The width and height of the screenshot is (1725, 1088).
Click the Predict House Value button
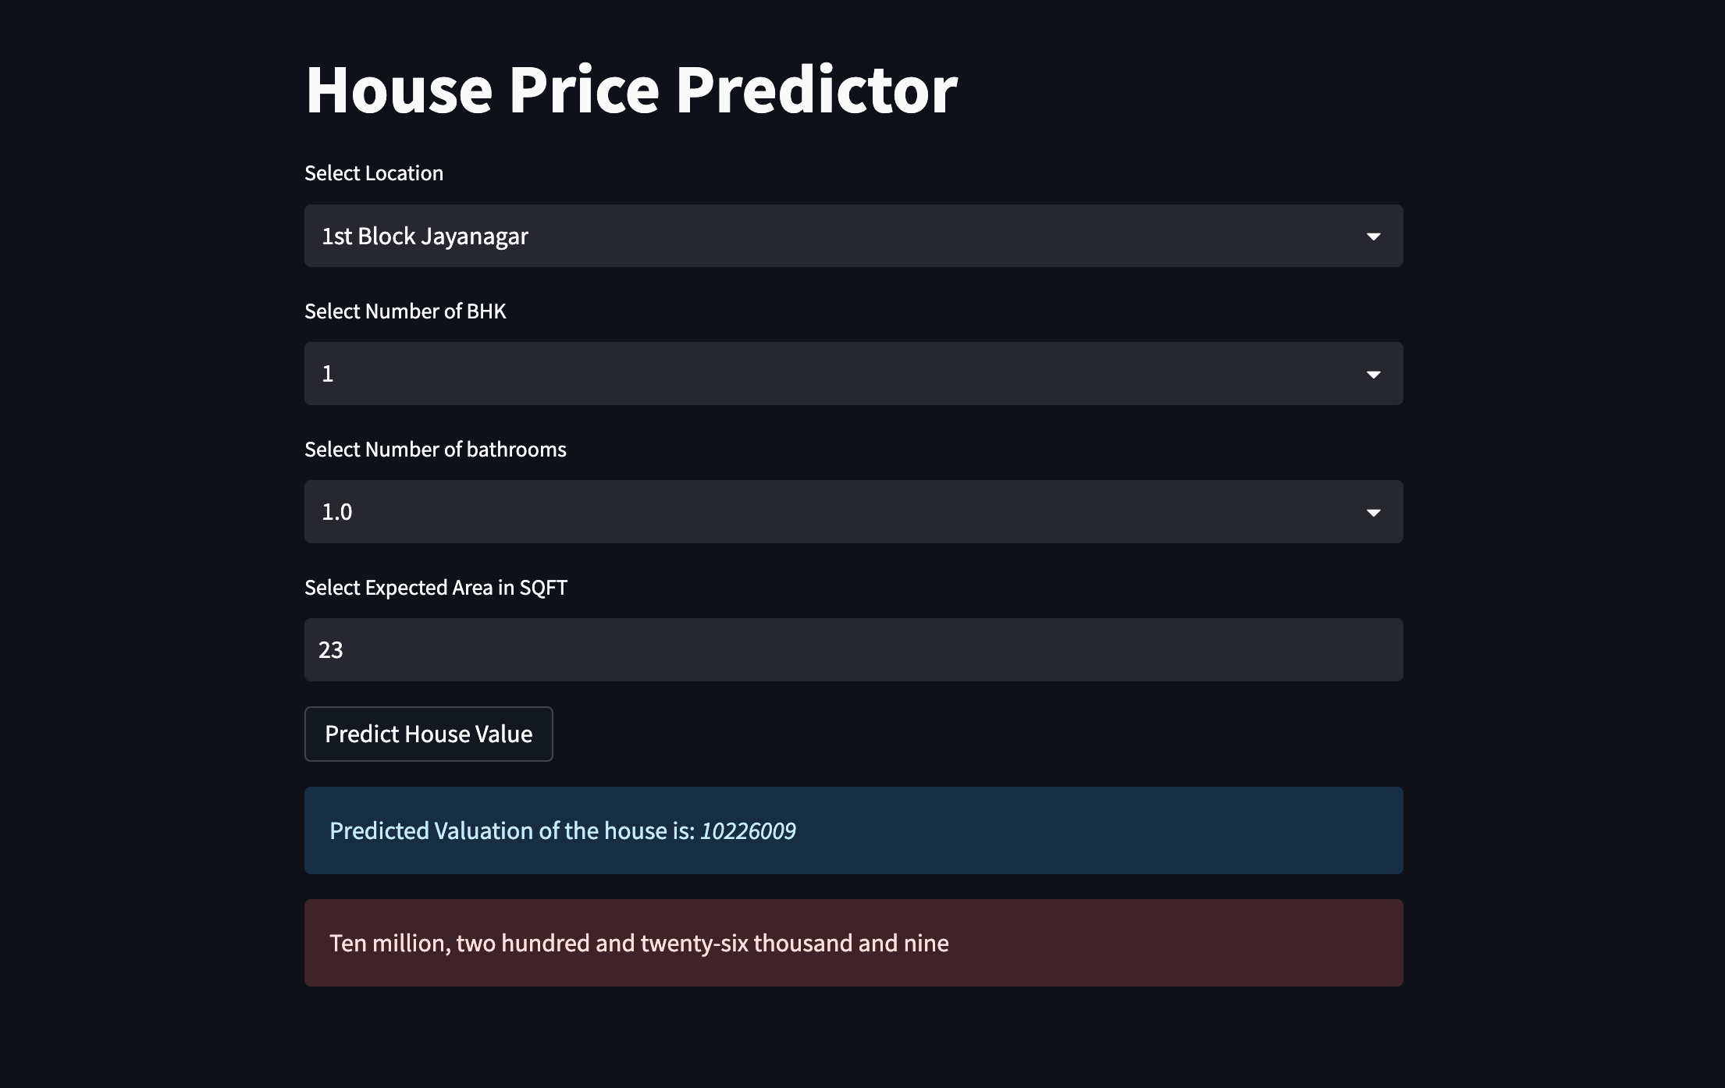428,734
